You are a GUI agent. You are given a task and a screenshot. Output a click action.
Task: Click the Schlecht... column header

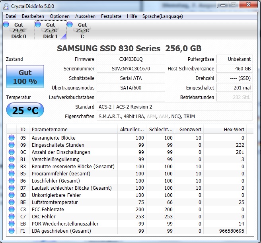tap(161, 130)
